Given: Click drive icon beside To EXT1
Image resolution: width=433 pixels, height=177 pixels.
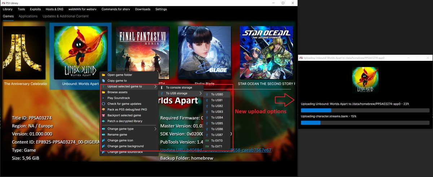Looking at the screenshot, I should tap(207, 146).
